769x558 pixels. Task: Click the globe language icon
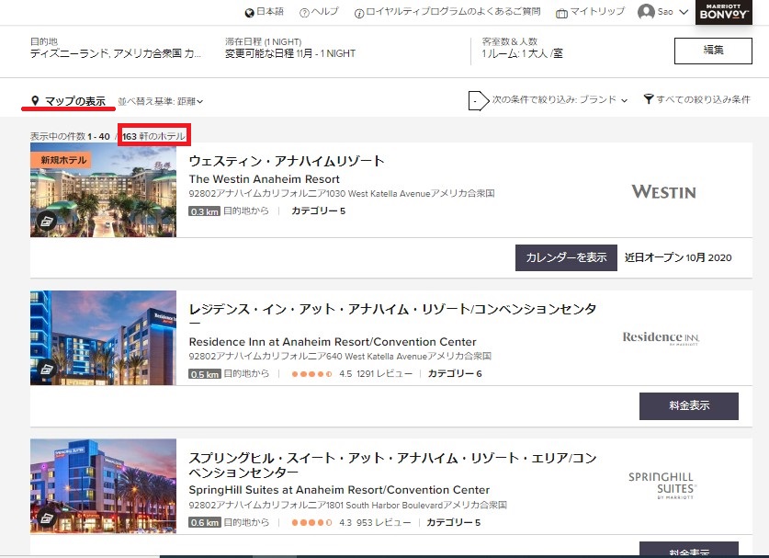point(249,13)
